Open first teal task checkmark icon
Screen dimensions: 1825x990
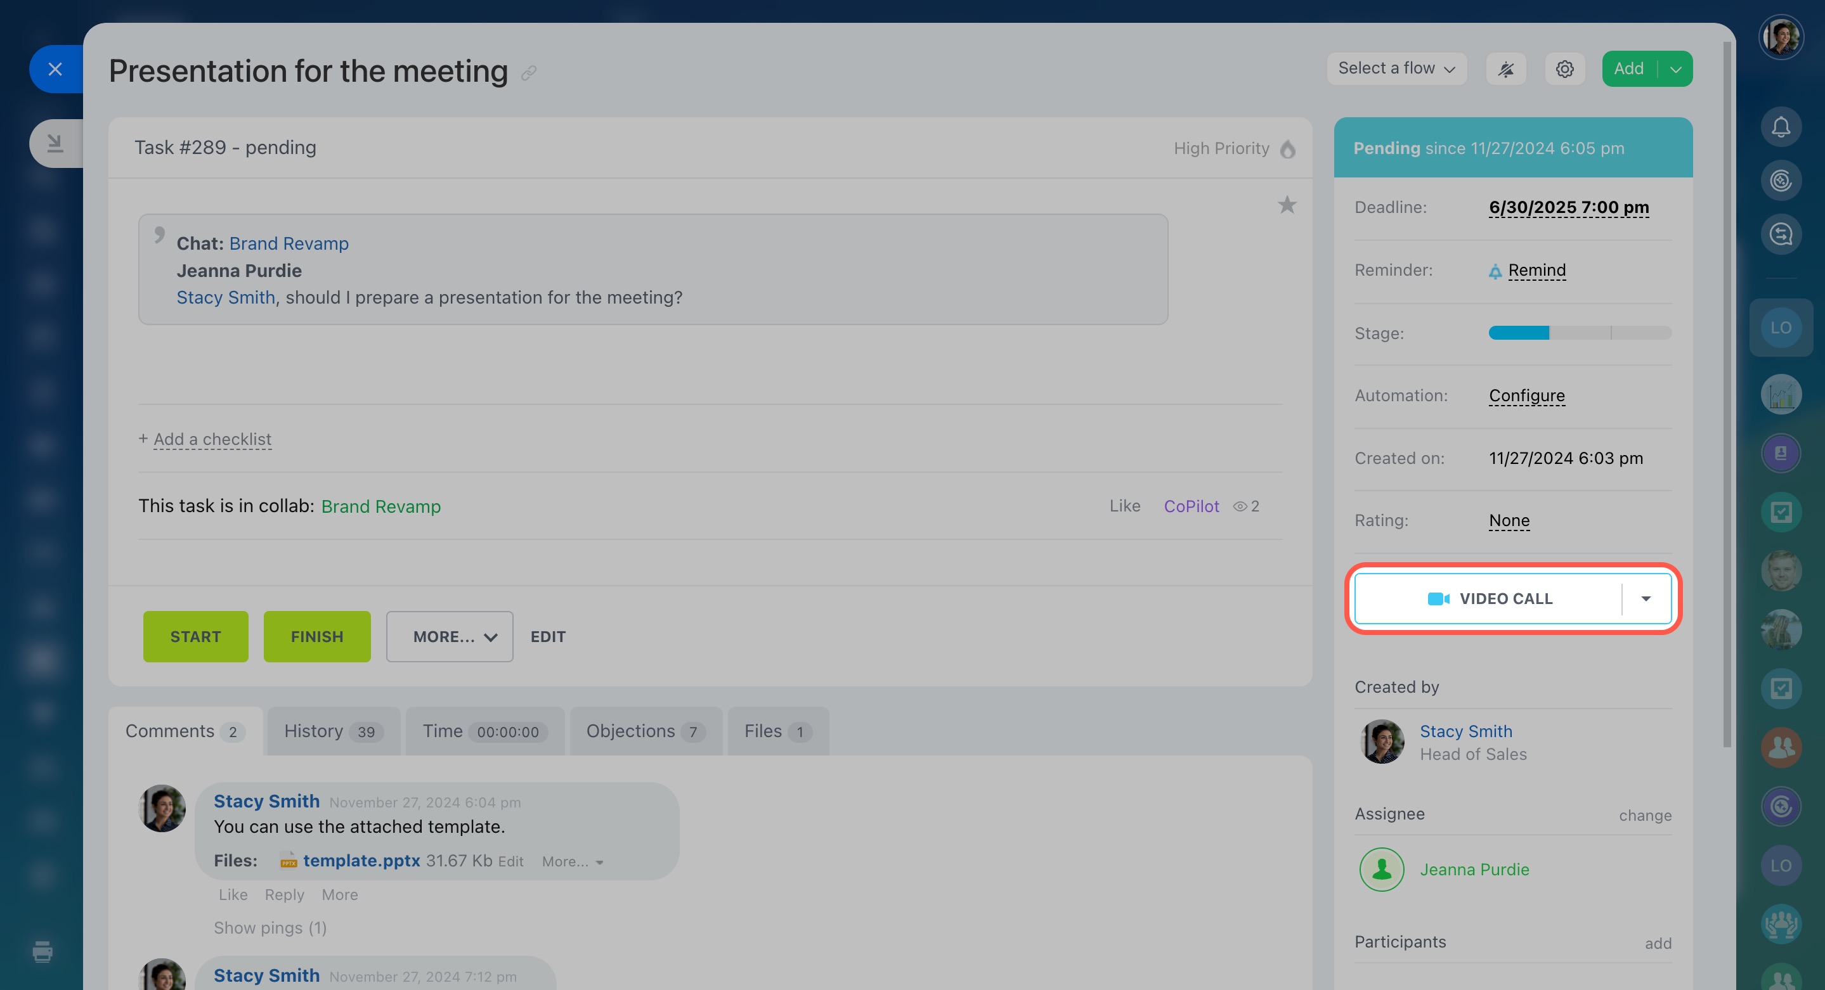(1781, 512)
